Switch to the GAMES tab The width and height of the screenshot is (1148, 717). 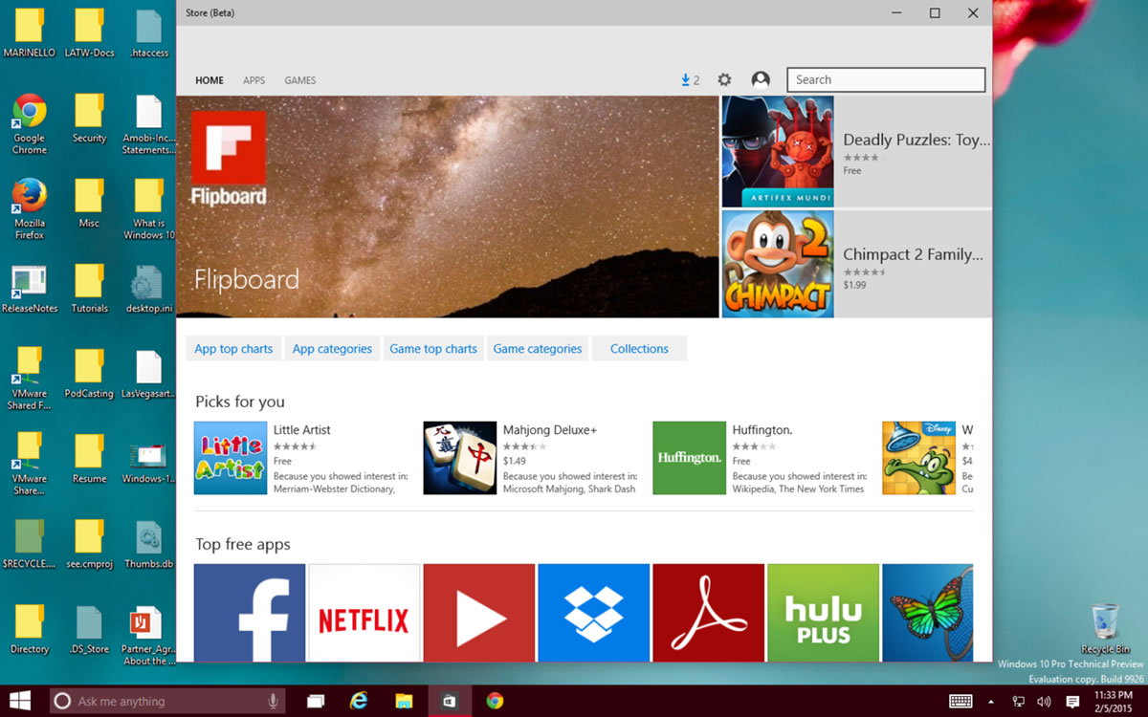tap(299, 80)
